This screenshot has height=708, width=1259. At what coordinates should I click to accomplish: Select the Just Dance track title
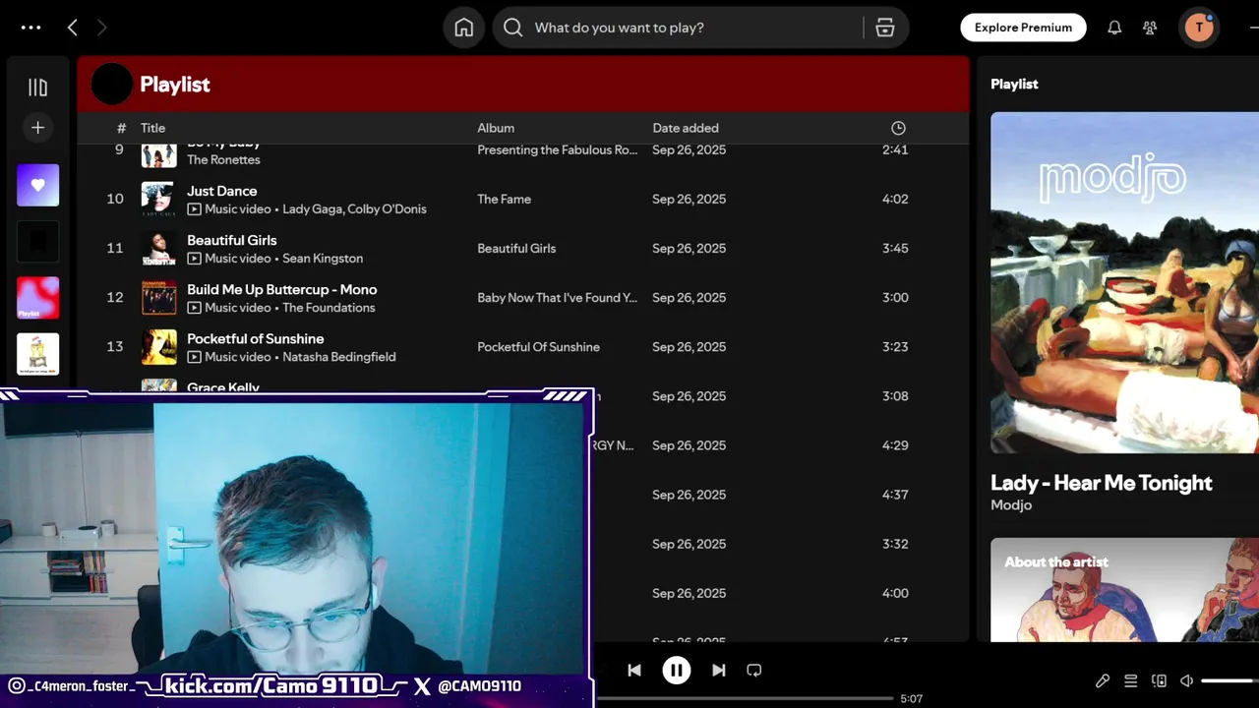coord(222,191)
